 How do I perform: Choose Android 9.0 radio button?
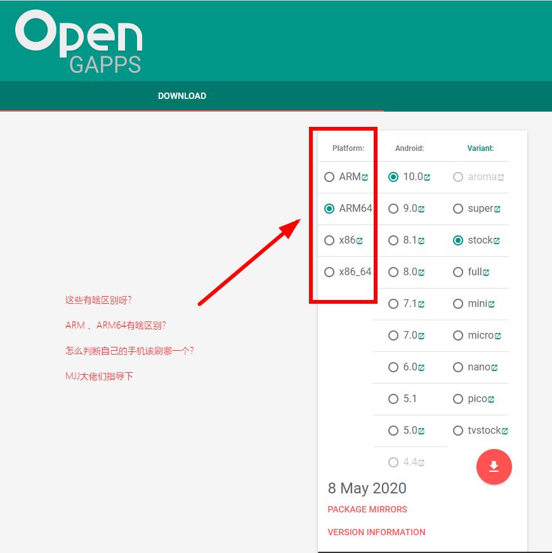(393, 209)
